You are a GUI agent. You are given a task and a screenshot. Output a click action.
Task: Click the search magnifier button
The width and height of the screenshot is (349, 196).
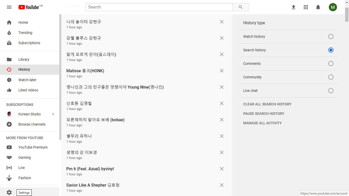click(x=241, y=7)
